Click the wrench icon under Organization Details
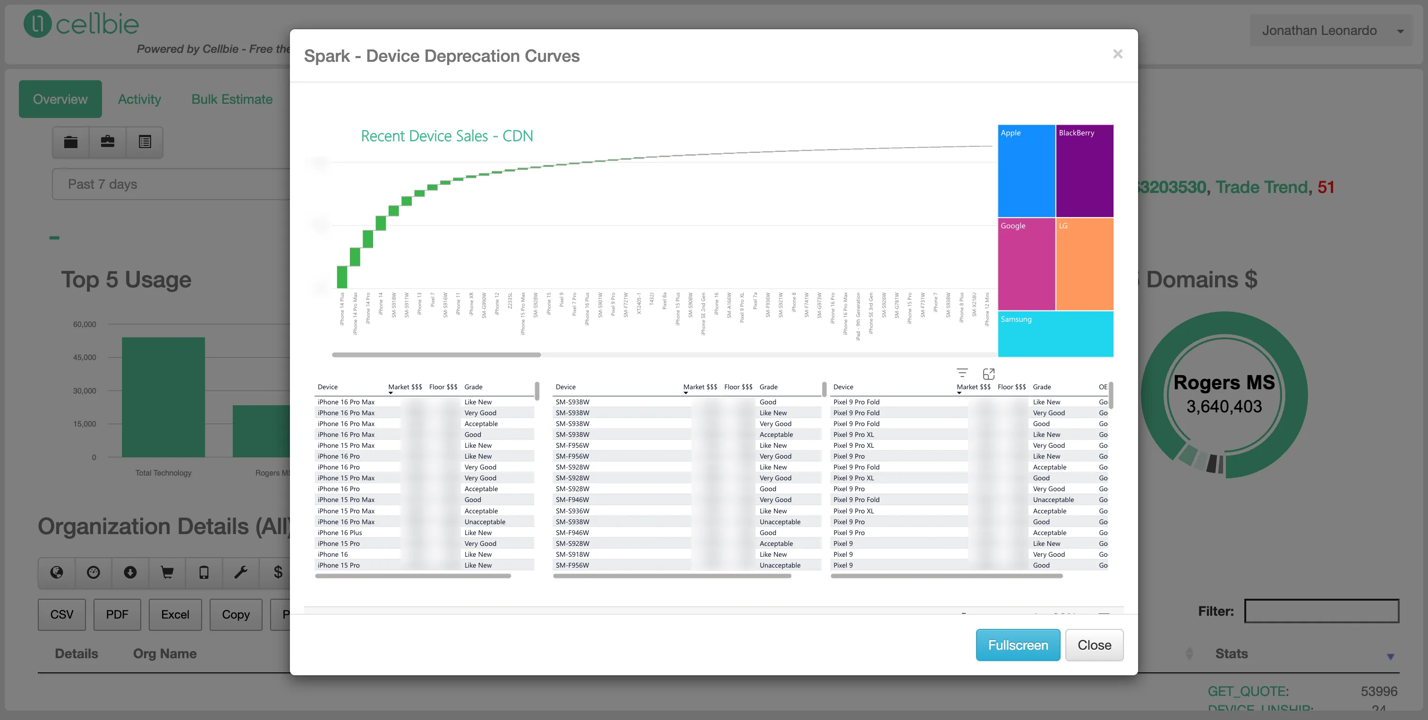Image resolution: width=1428 pixels, height=720 pixels. click(x=240, y=572)
